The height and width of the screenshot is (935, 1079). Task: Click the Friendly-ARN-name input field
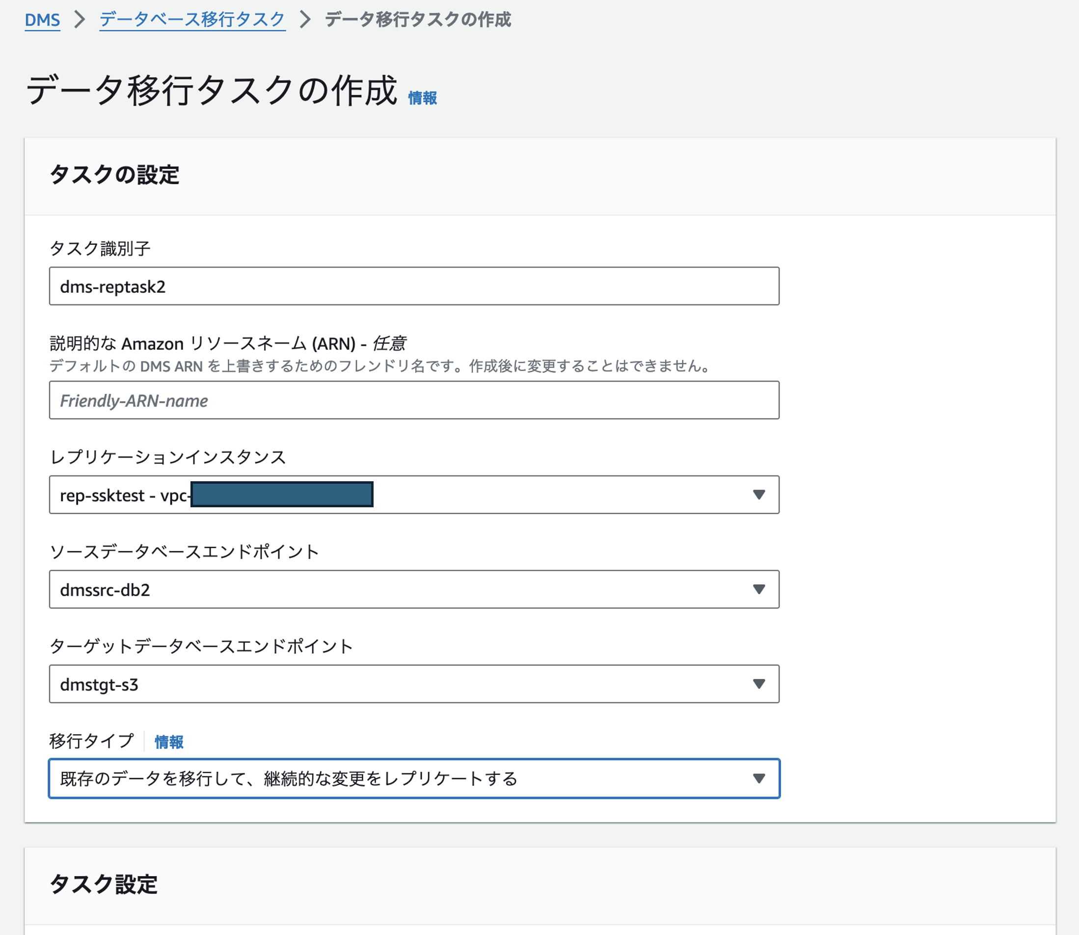(x=413, y=400)
